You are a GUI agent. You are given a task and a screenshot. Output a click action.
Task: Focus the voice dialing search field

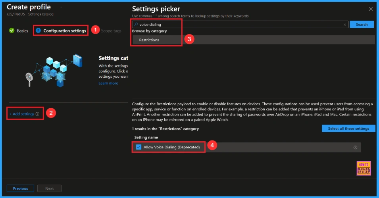(x=239, y=25)
